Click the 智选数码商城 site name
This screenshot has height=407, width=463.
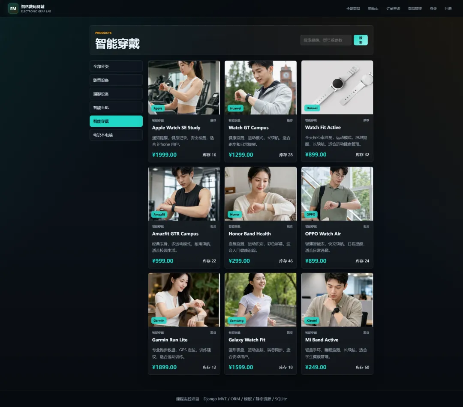pyautogui.click(x=33, y=6)
